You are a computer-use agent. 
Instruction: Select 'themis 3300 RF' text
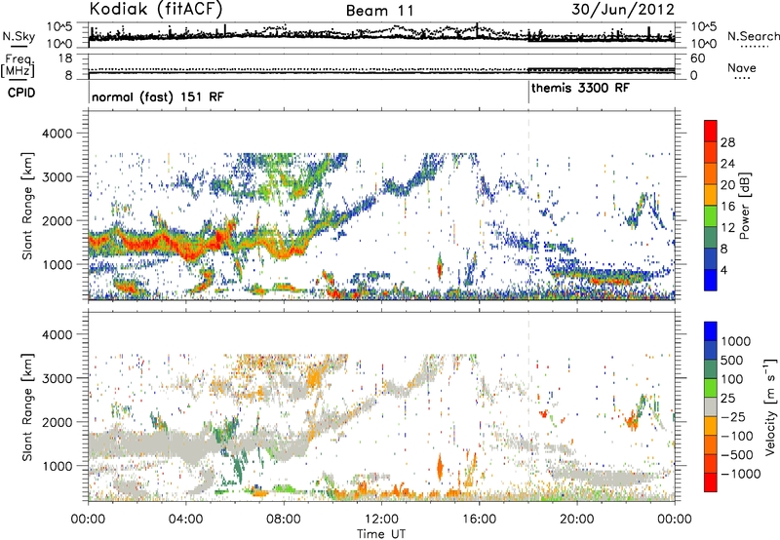[x=580, y=88]
